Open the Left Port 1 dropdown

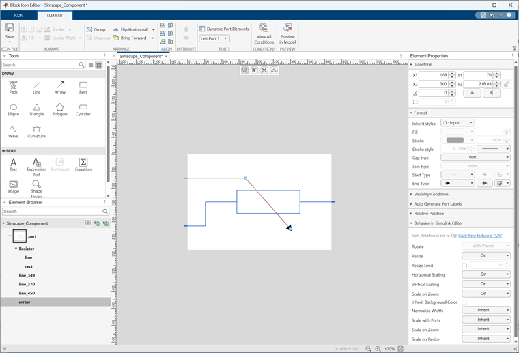[214, 38]
